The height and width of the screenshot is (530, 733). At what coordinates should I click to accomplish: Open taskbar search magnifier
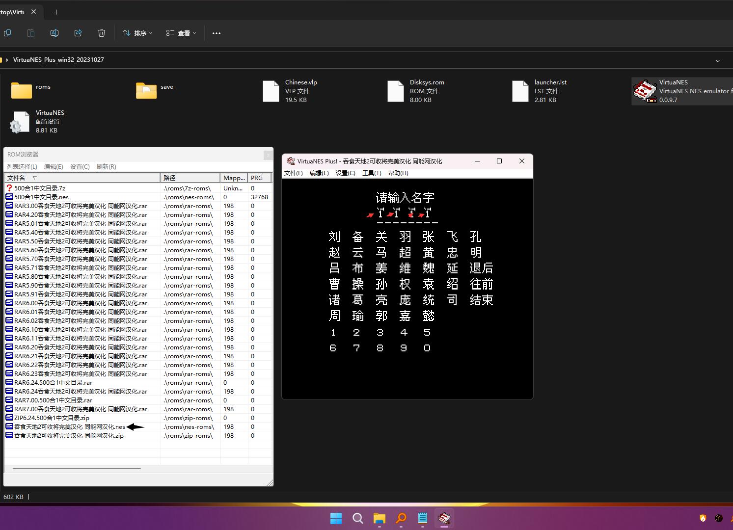pyautogui.click(x=358, y=518)
